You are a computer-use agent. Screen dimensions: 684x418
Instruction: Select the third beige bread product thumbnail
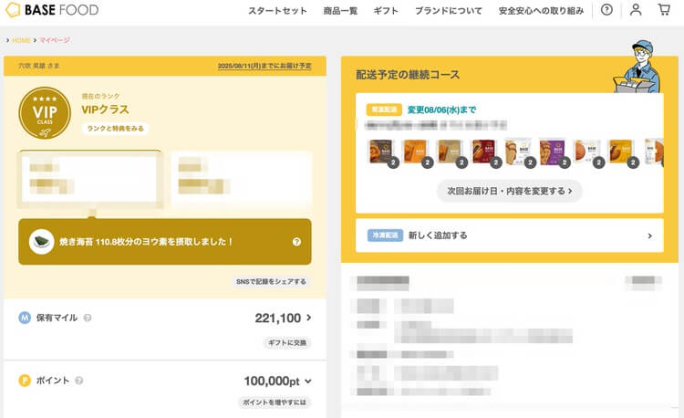coord(450,152)
